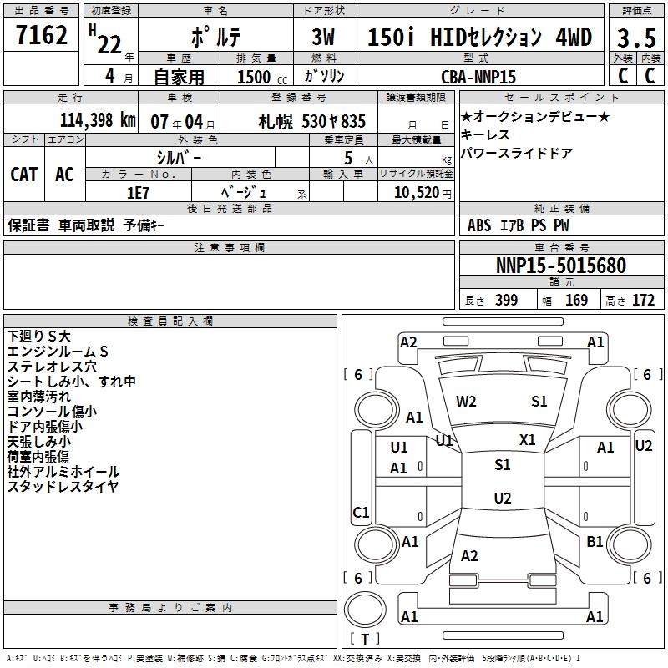Viewport: 668px width, 668px height.
Task: Select the U2 mark on the roof
Action: 503,498
